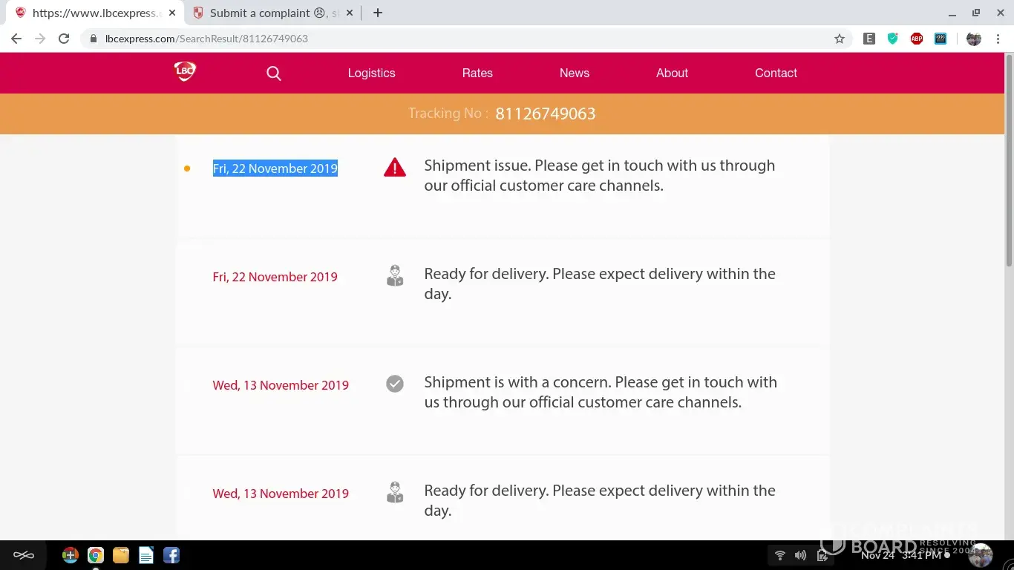View site security info via the padlock

(94, 39)
